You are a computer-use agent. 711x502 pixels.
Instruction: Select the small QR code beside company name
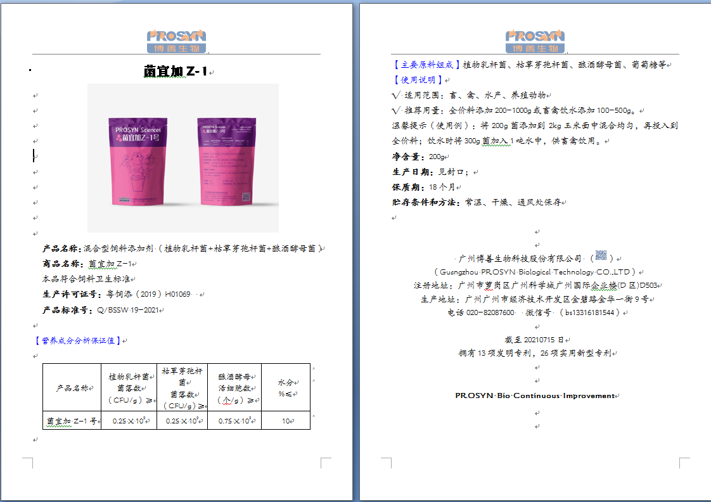[x=601, y=256]
